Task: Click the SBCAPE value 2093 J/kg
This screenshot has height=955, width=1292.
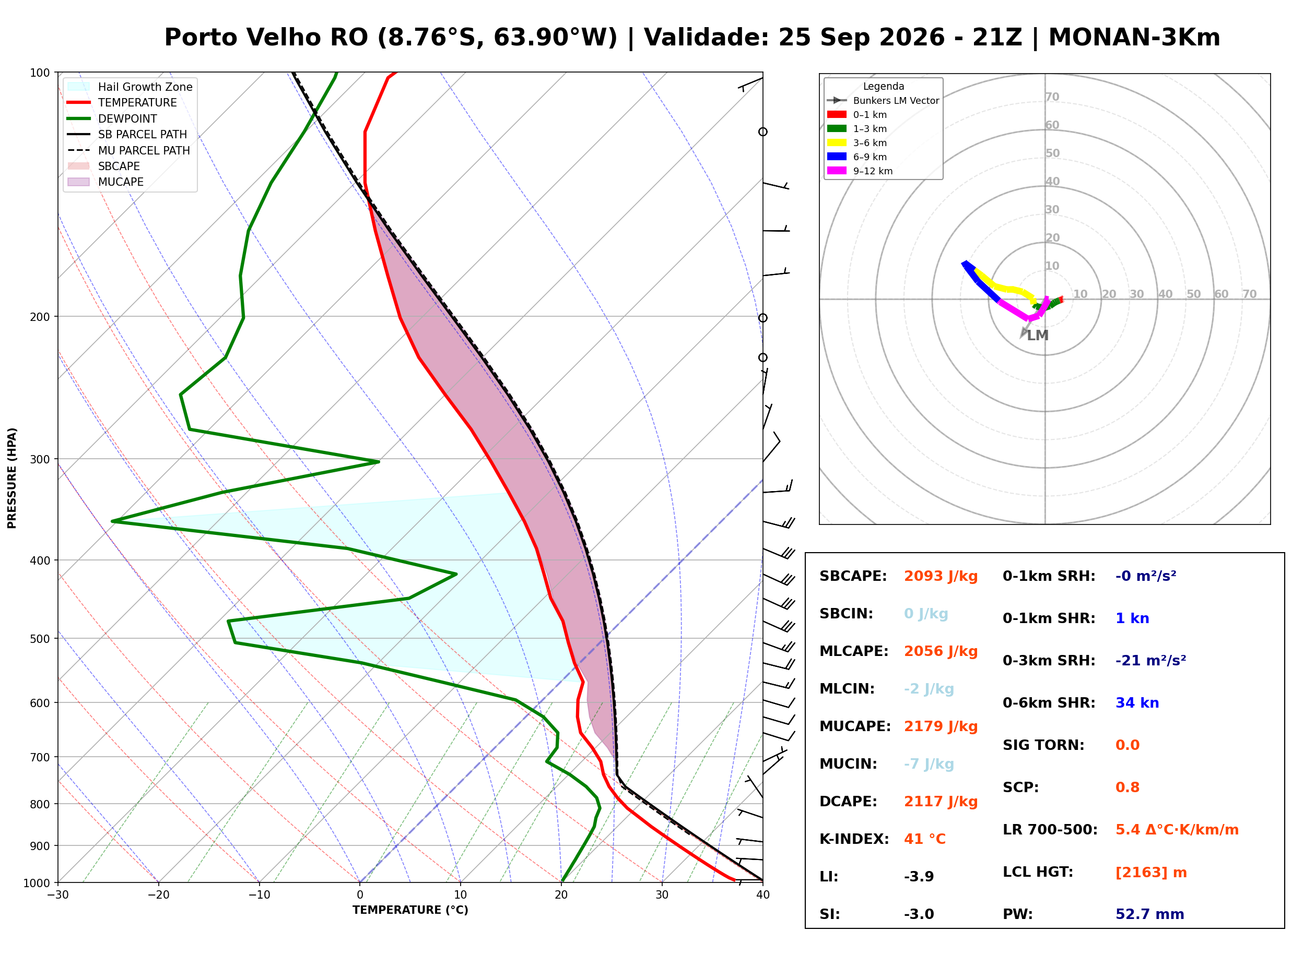Action: pos(941,576)
